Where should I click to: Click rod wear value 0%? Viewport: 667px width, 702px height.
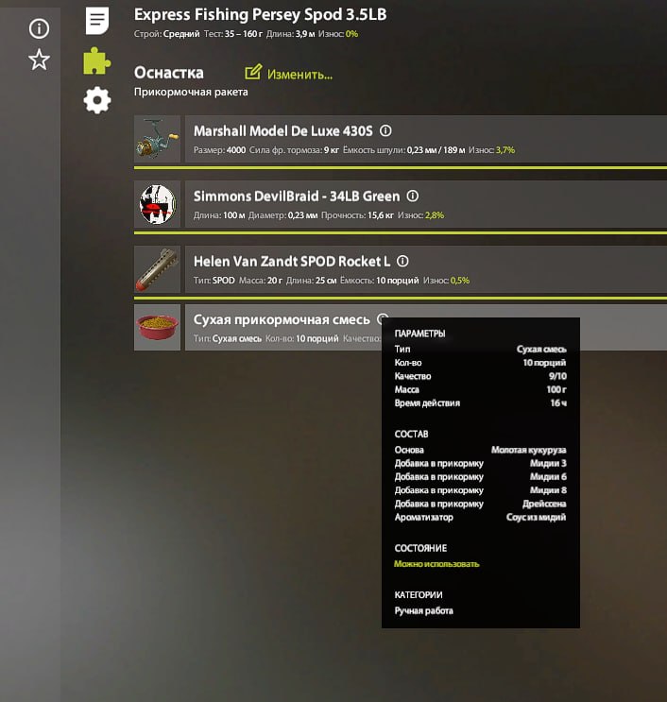click(x=351, y=34)
